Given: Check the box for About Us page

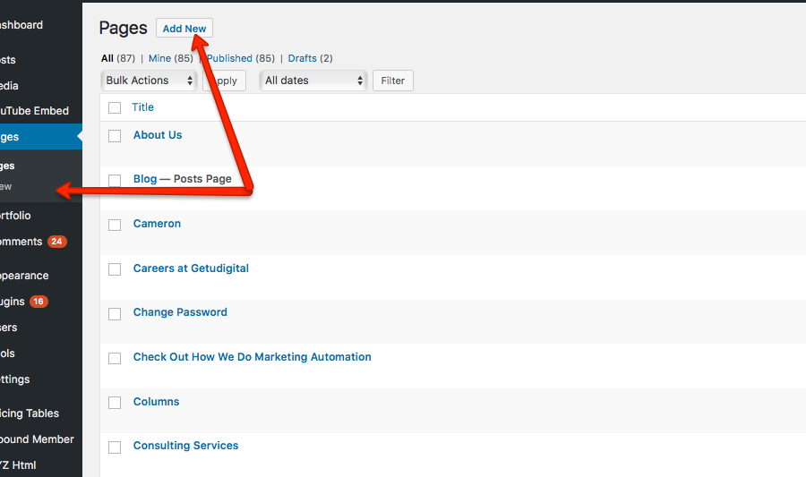Looking at the screenshot, I should pyautogui.click(x=115, y=136).
